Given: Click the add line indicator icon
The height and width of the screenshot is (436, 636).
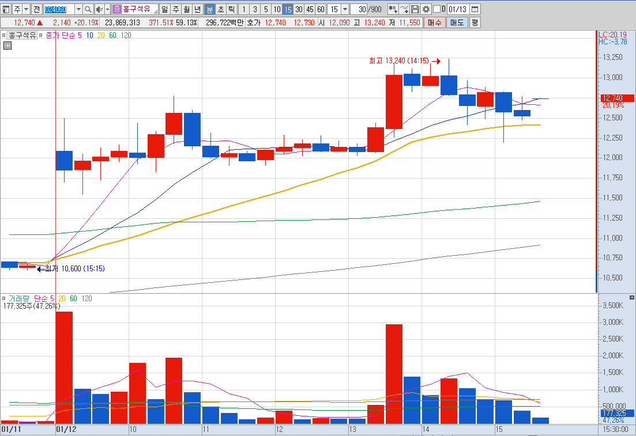Looking at the screenshot, I should [x=404, y=9].
